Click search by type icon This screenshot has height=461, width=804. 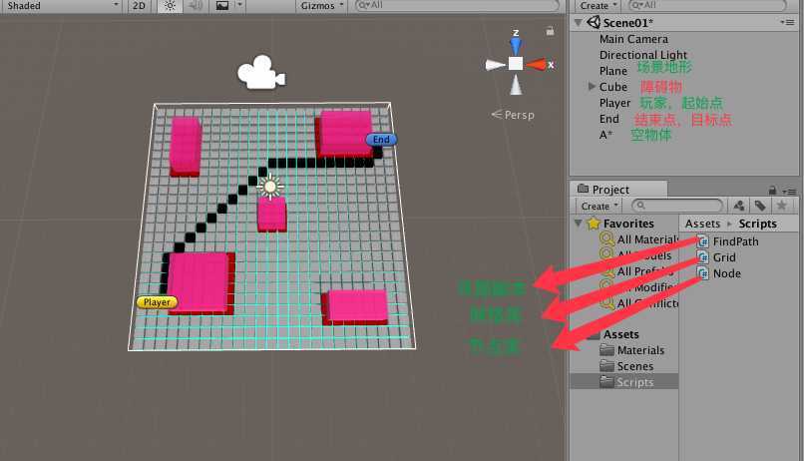[739, 206]
